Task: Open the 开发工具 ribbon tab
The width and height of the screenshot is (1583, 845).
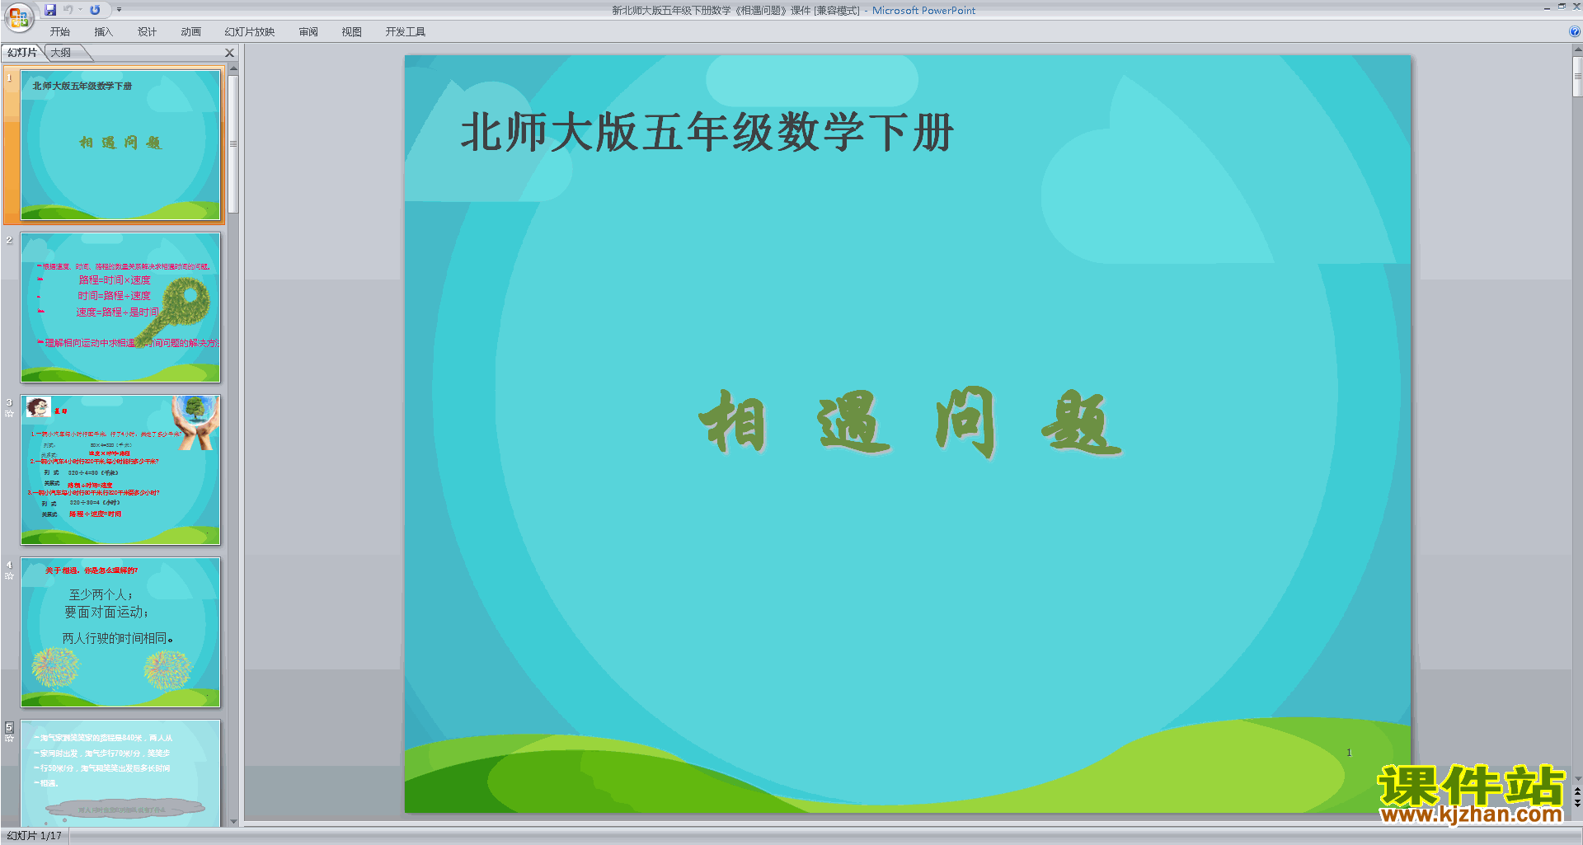Action: click(406, 32)
